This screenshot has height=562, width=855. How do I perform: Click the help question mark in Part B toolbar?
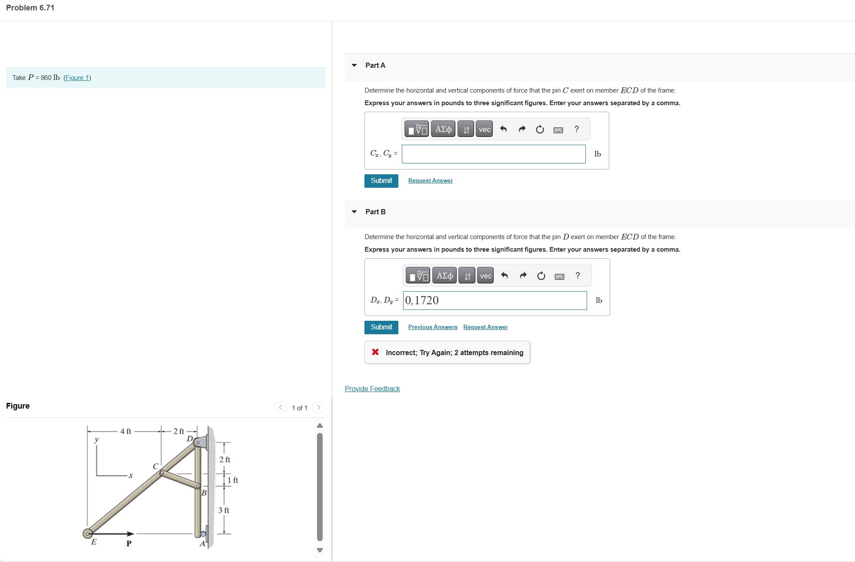(x=577, y=275)
